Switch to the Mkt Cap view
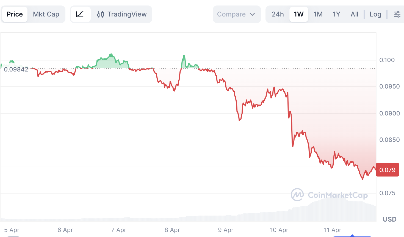The width and height of the screenshot is (404, 237). click(46, 14)
